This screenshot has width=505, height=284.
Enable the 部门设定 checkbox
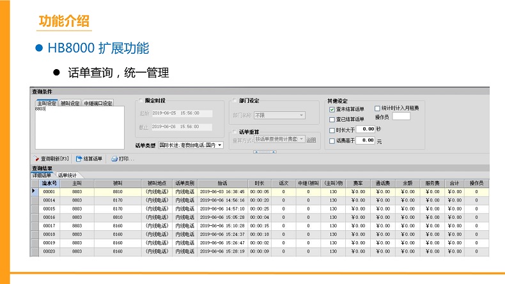pyautogui.click(x=235, y=100)
